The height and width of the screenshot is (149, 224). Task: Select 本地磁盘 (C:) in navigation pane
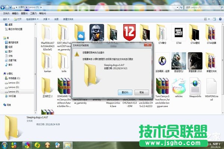[x=15, y=78]
